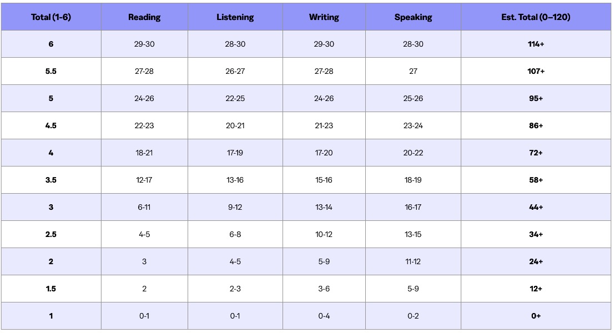615x333 pixels.
Task: Click the 44+ estimated total cell
Action: (x=535, y=207)
